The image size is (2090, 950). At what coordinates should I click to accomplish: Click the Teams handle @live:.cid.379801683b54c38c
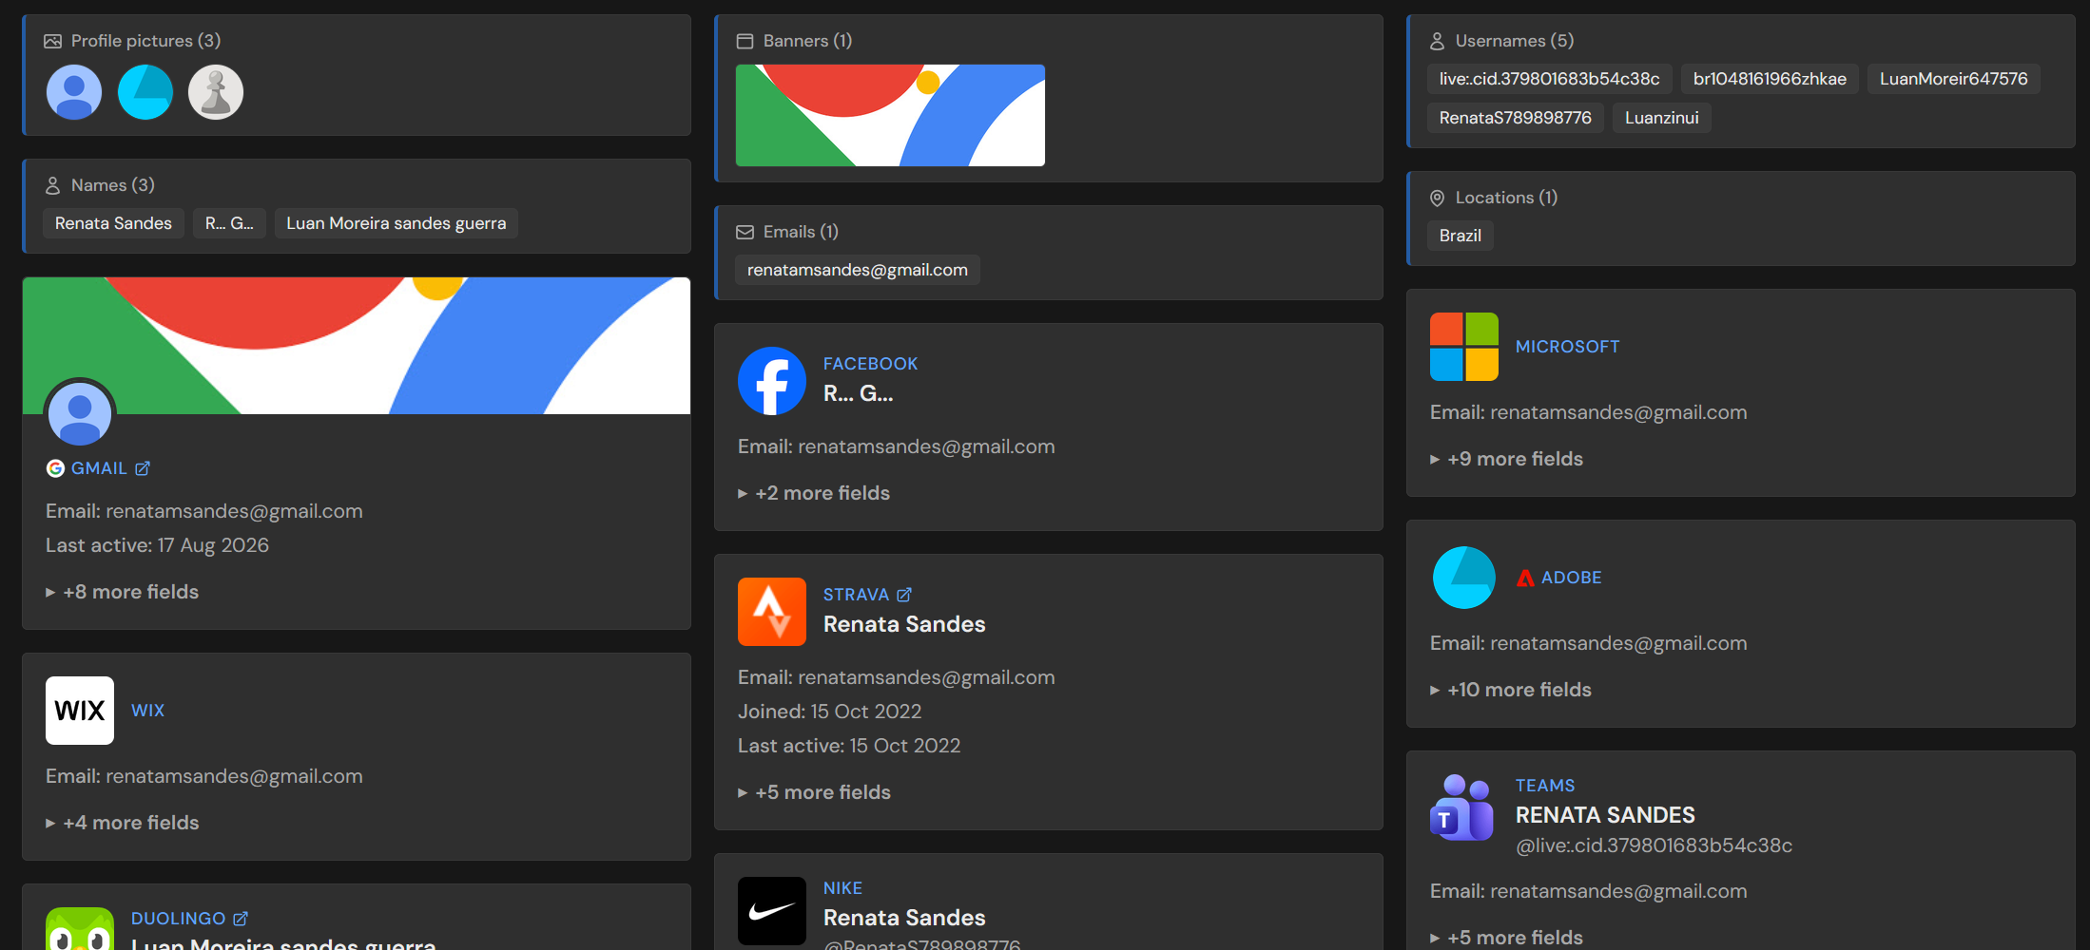click(1655, 845)
